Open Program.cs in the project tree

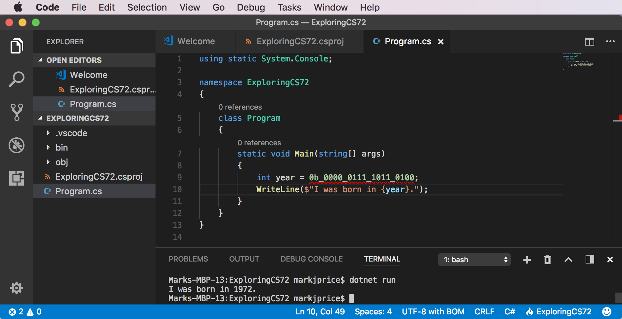[94, 191]
